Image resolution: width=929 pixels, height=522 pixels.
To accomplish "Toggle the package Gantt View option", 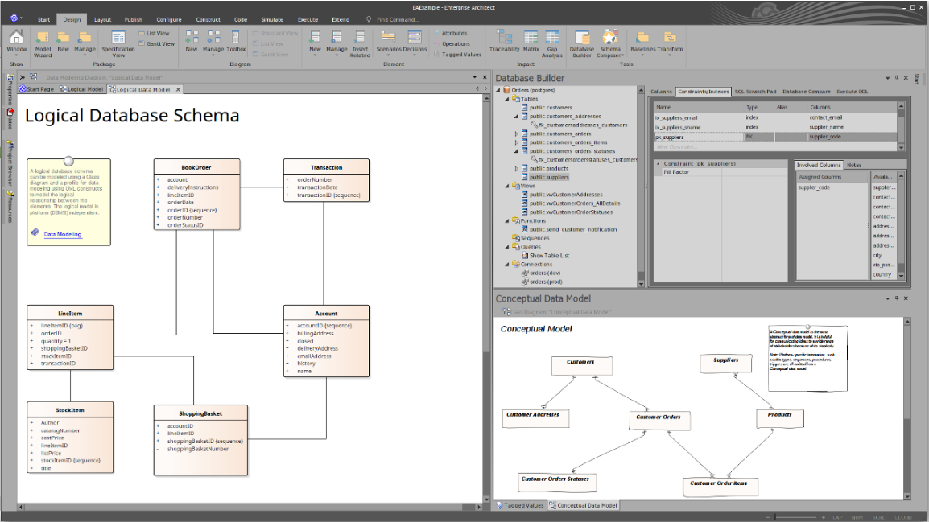I will click(158, 44).
